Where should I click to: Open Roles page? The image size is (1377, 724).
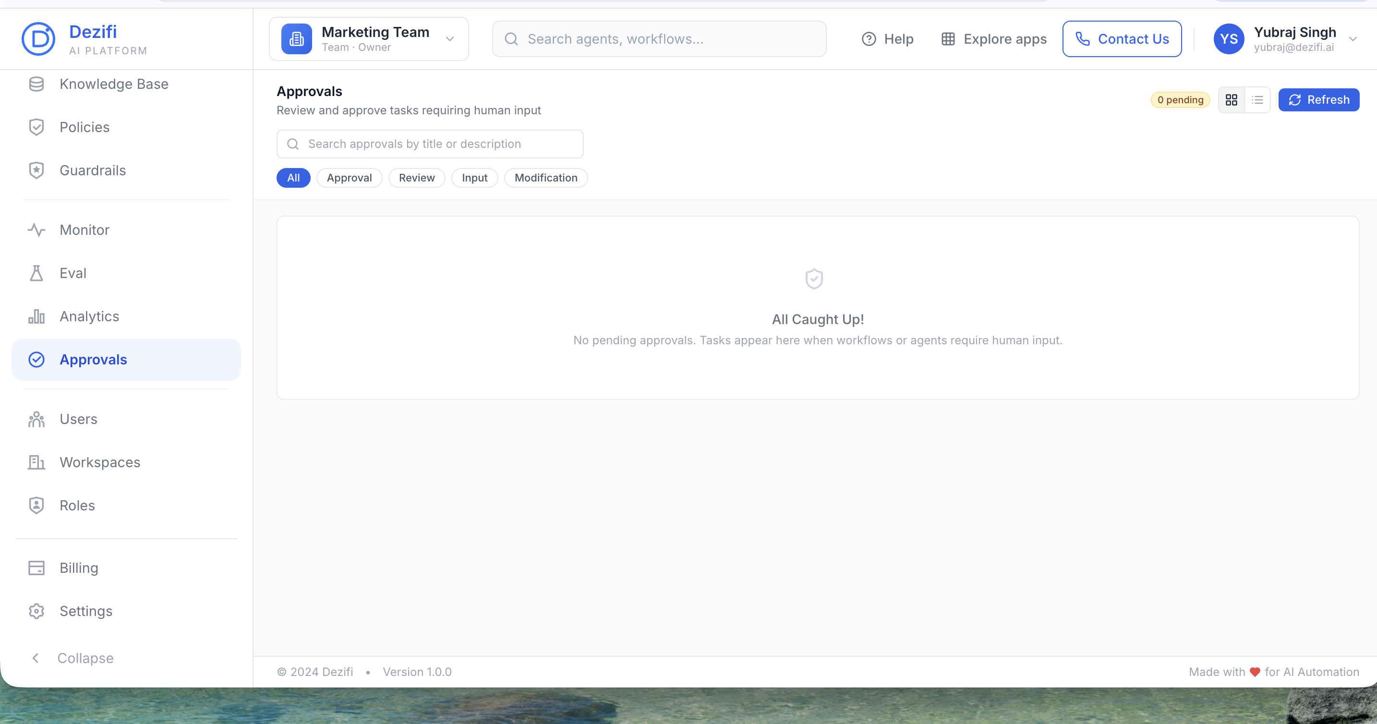point(126,506)
